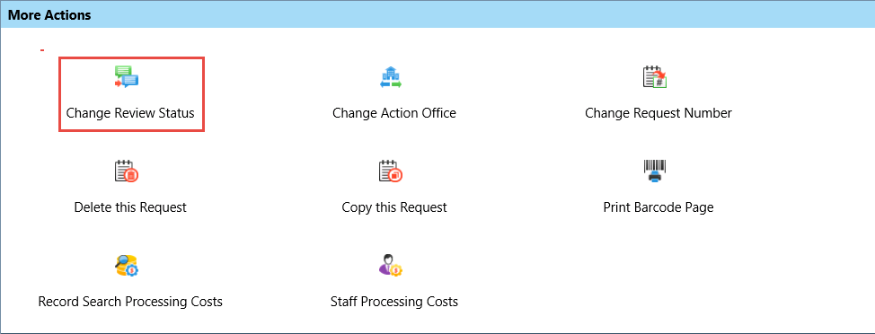
Task: Select the Change Request Number label
Action: point(658,113)
